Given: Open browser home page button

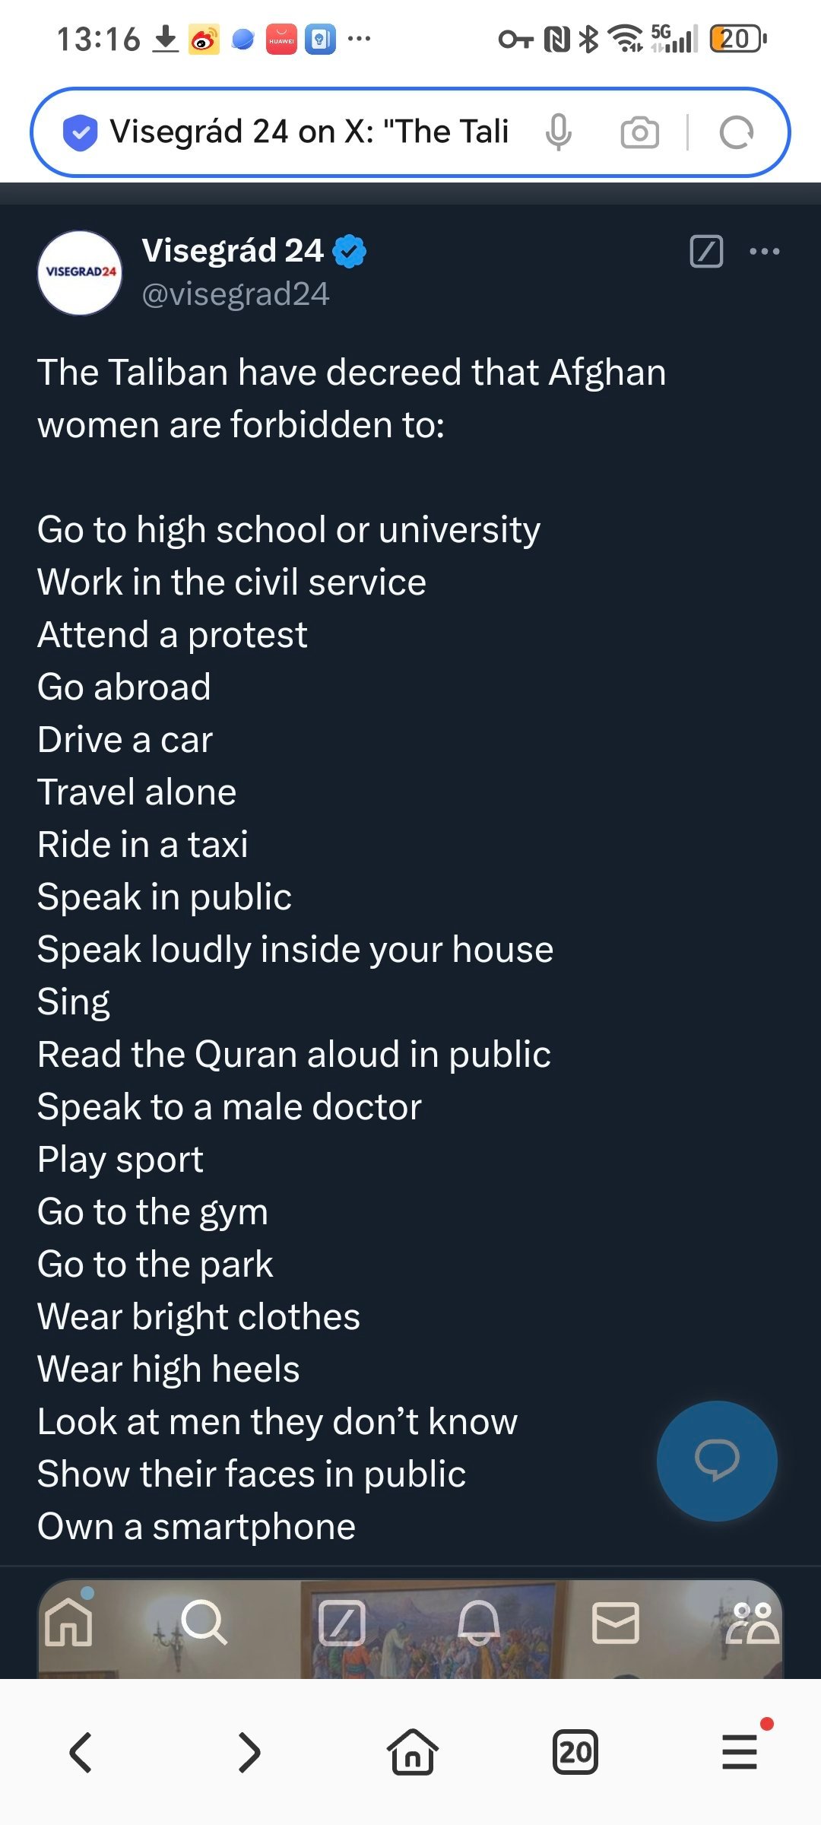Looking at the screenshot, I should click(413, 1751).
